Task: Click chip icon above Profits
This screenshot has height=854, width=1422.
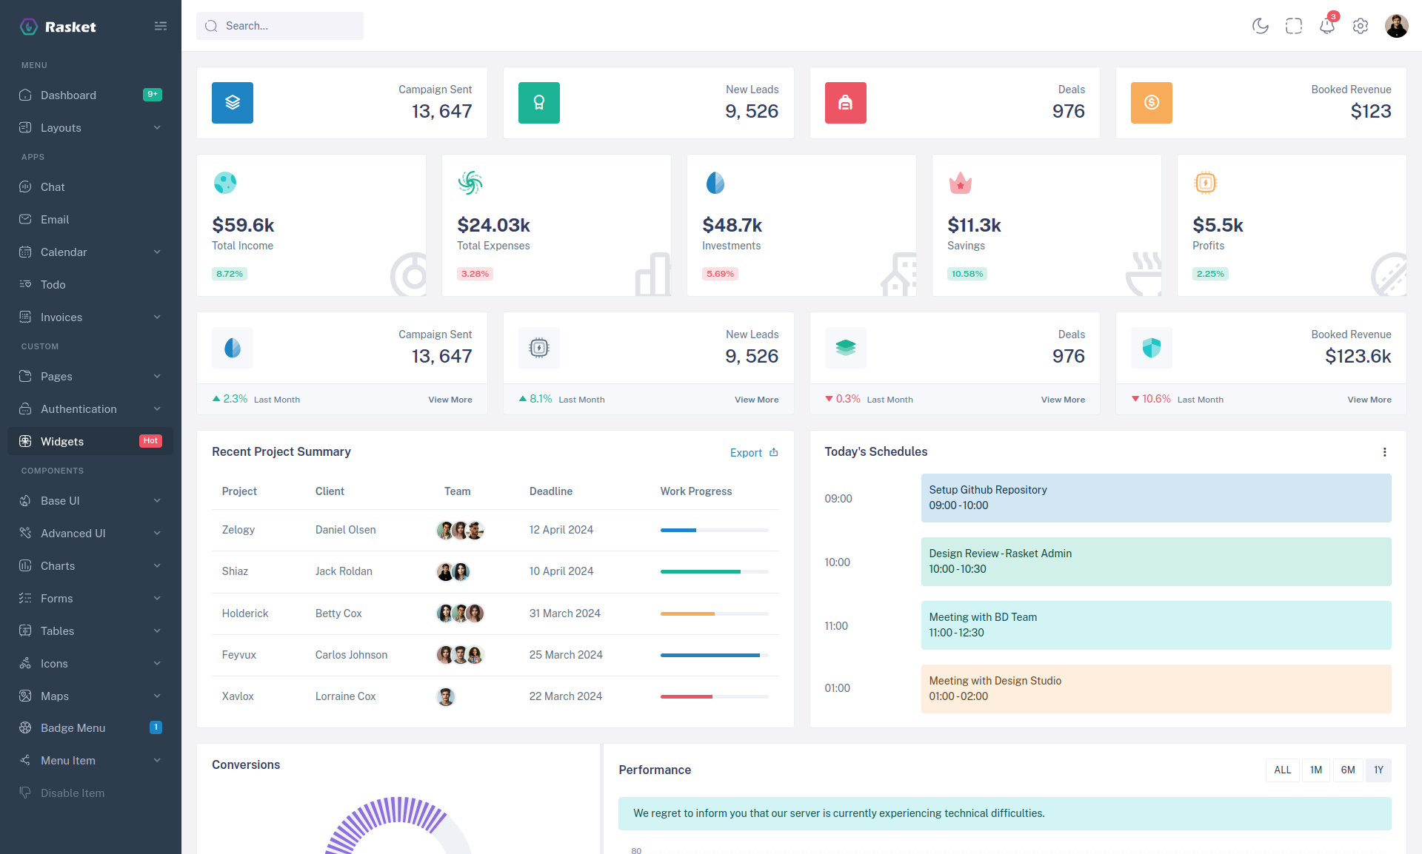Action: (x=1206, y=182)
